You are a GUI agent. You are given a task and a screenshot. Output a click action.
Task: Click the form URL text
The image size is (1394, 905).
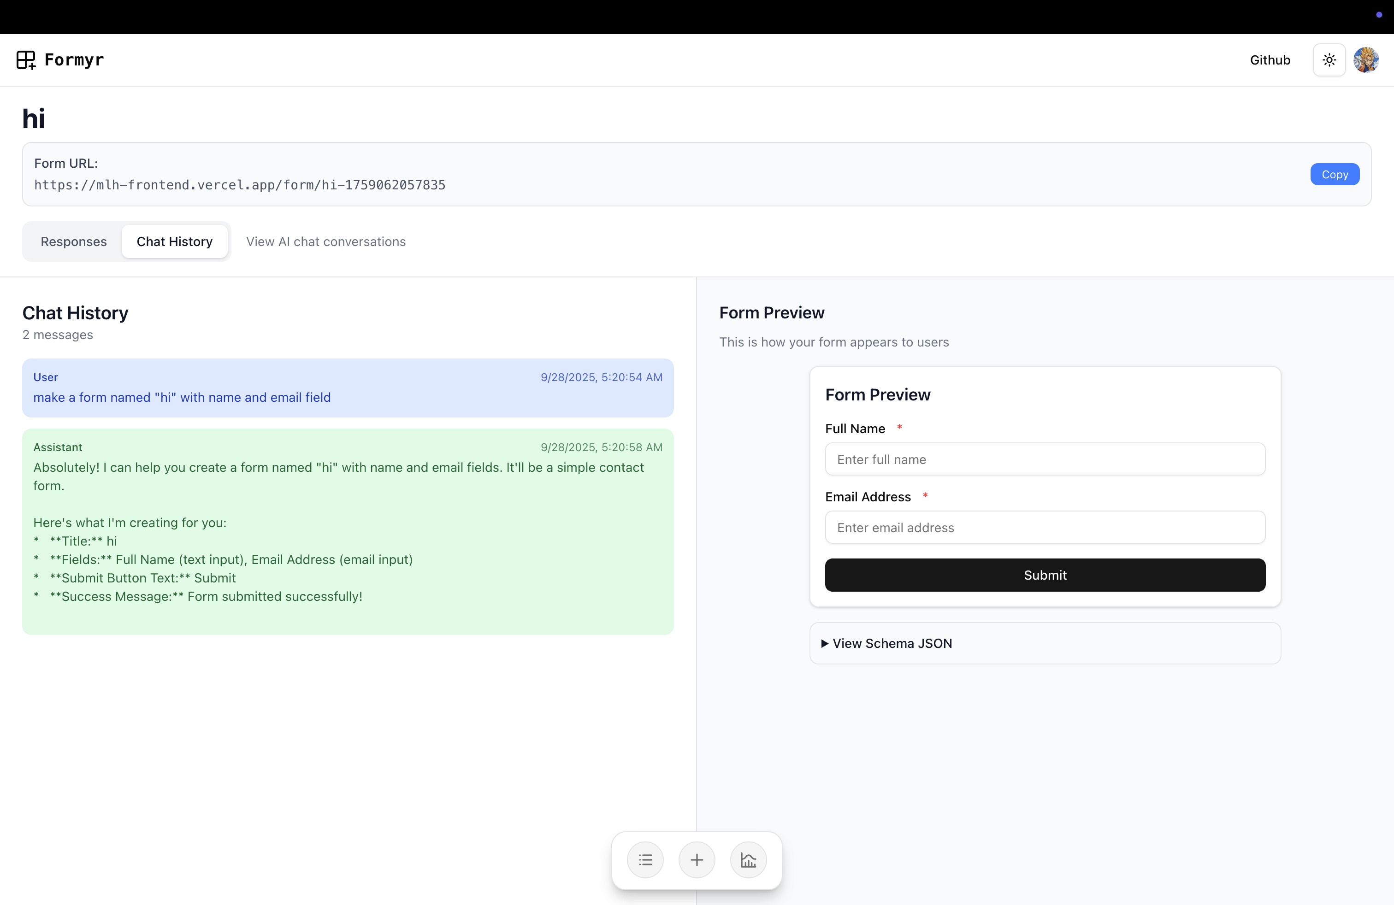240,185
